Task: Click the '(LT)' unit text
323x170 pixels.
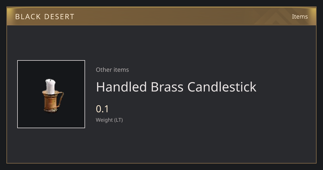Action: [x=119, y=120]
